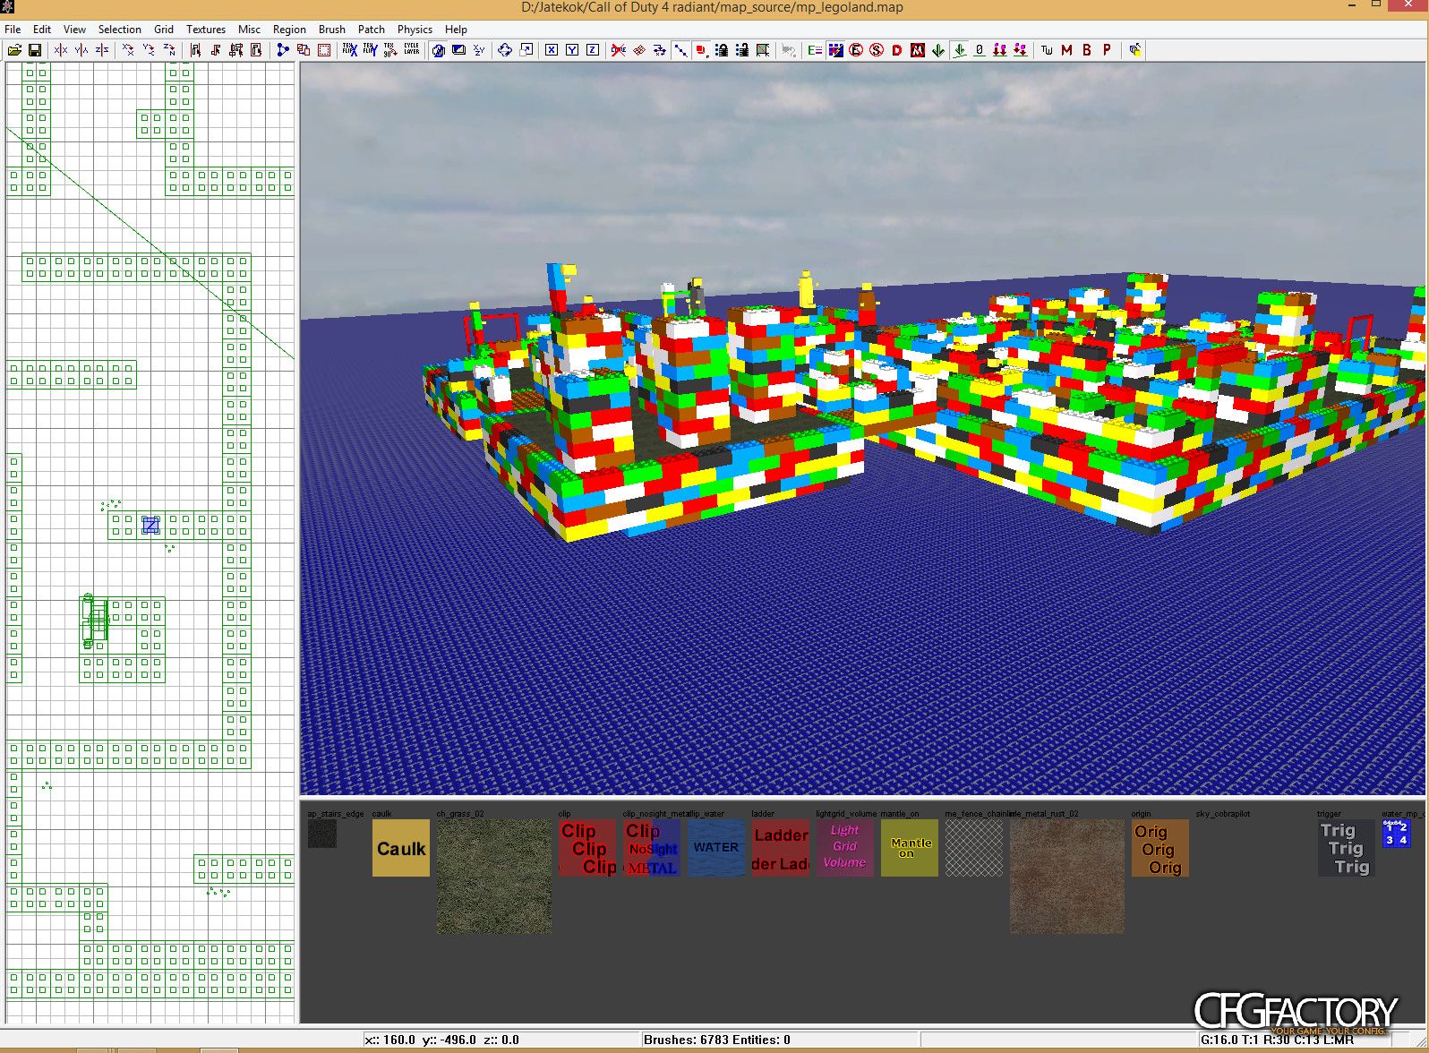Toggle the second padlock toolbar button

point(742,50)
